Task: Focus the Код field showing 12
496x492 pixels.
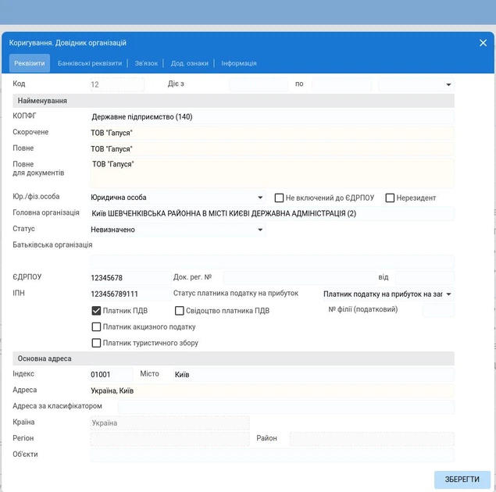Action: 117,84
